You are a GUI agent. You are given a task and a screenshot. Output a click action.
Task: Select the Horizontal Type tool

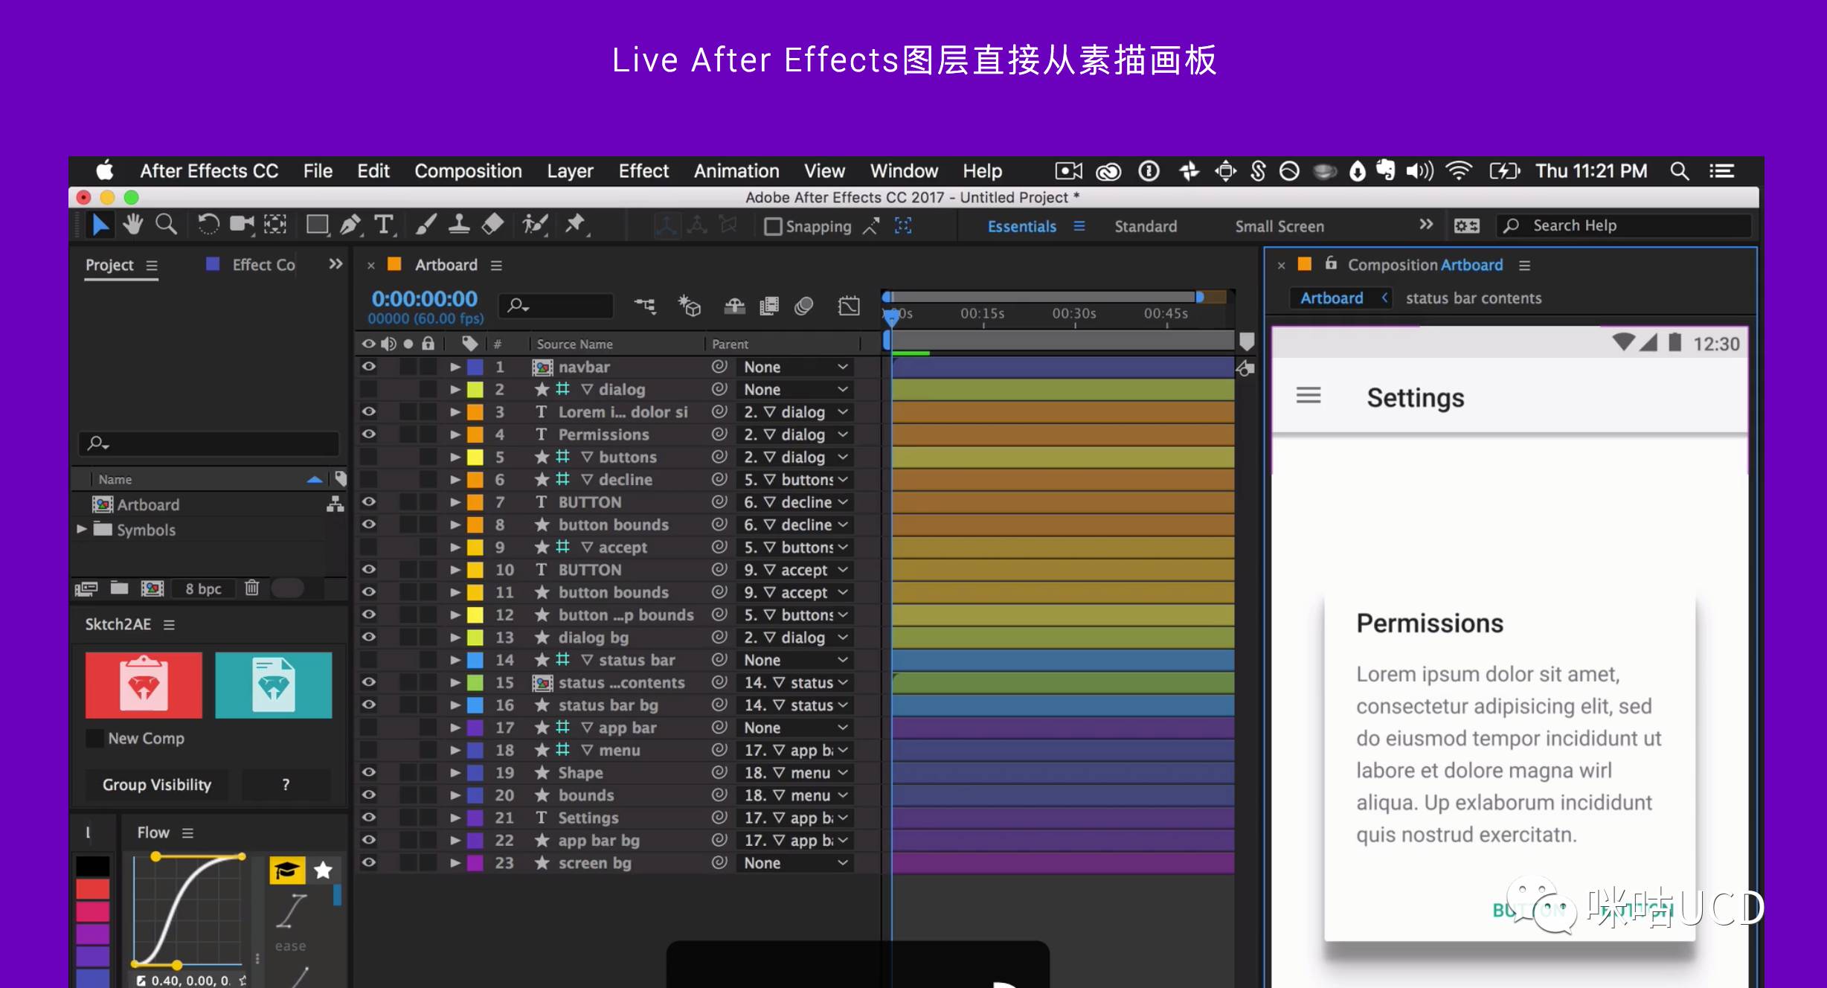tap(383, 225)
